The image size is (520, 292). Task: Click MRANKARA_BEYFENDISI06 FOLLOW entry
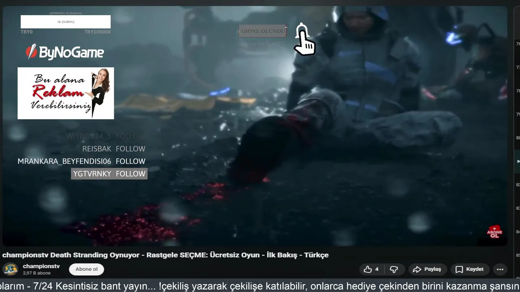(x=81, y=161)
